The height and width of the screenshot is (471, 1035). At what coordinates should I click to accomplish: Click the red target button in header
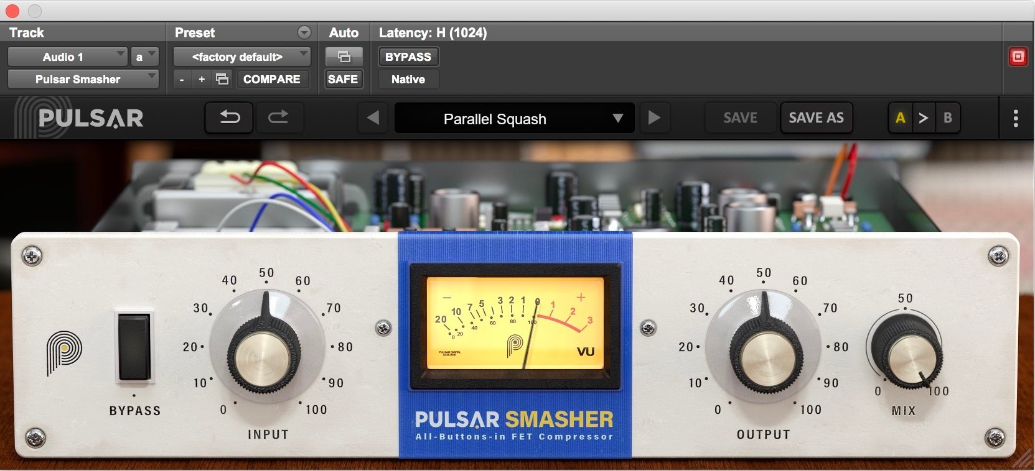tap(1018, 57)
